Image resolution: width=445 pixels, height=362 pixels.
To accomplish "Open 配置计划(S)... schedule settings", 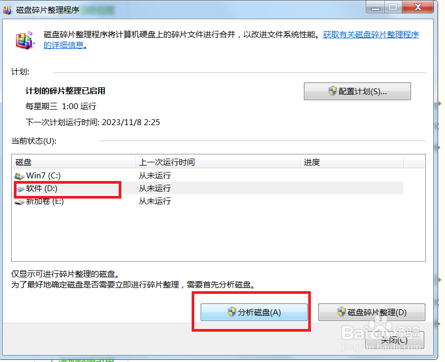I will [x=357, y=92].
